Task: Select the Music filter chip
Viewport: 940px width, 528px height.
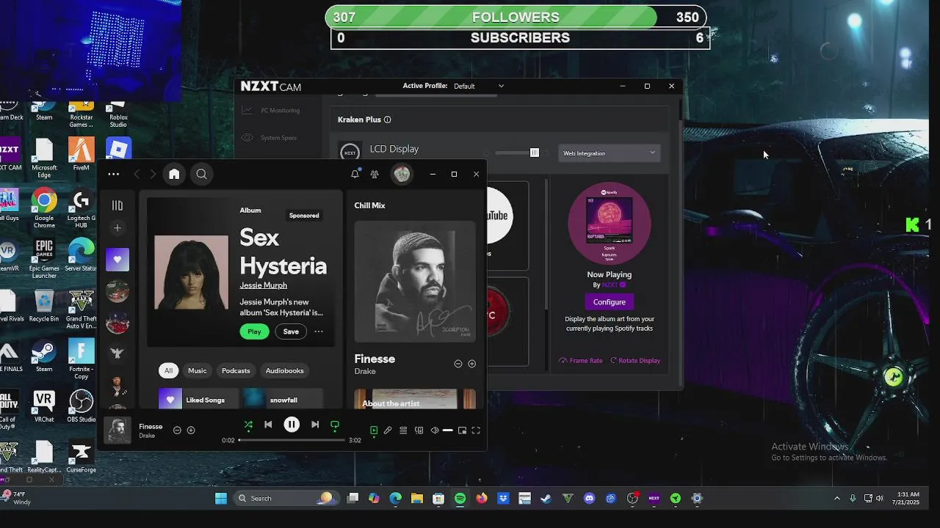Action: click(198, 370)
